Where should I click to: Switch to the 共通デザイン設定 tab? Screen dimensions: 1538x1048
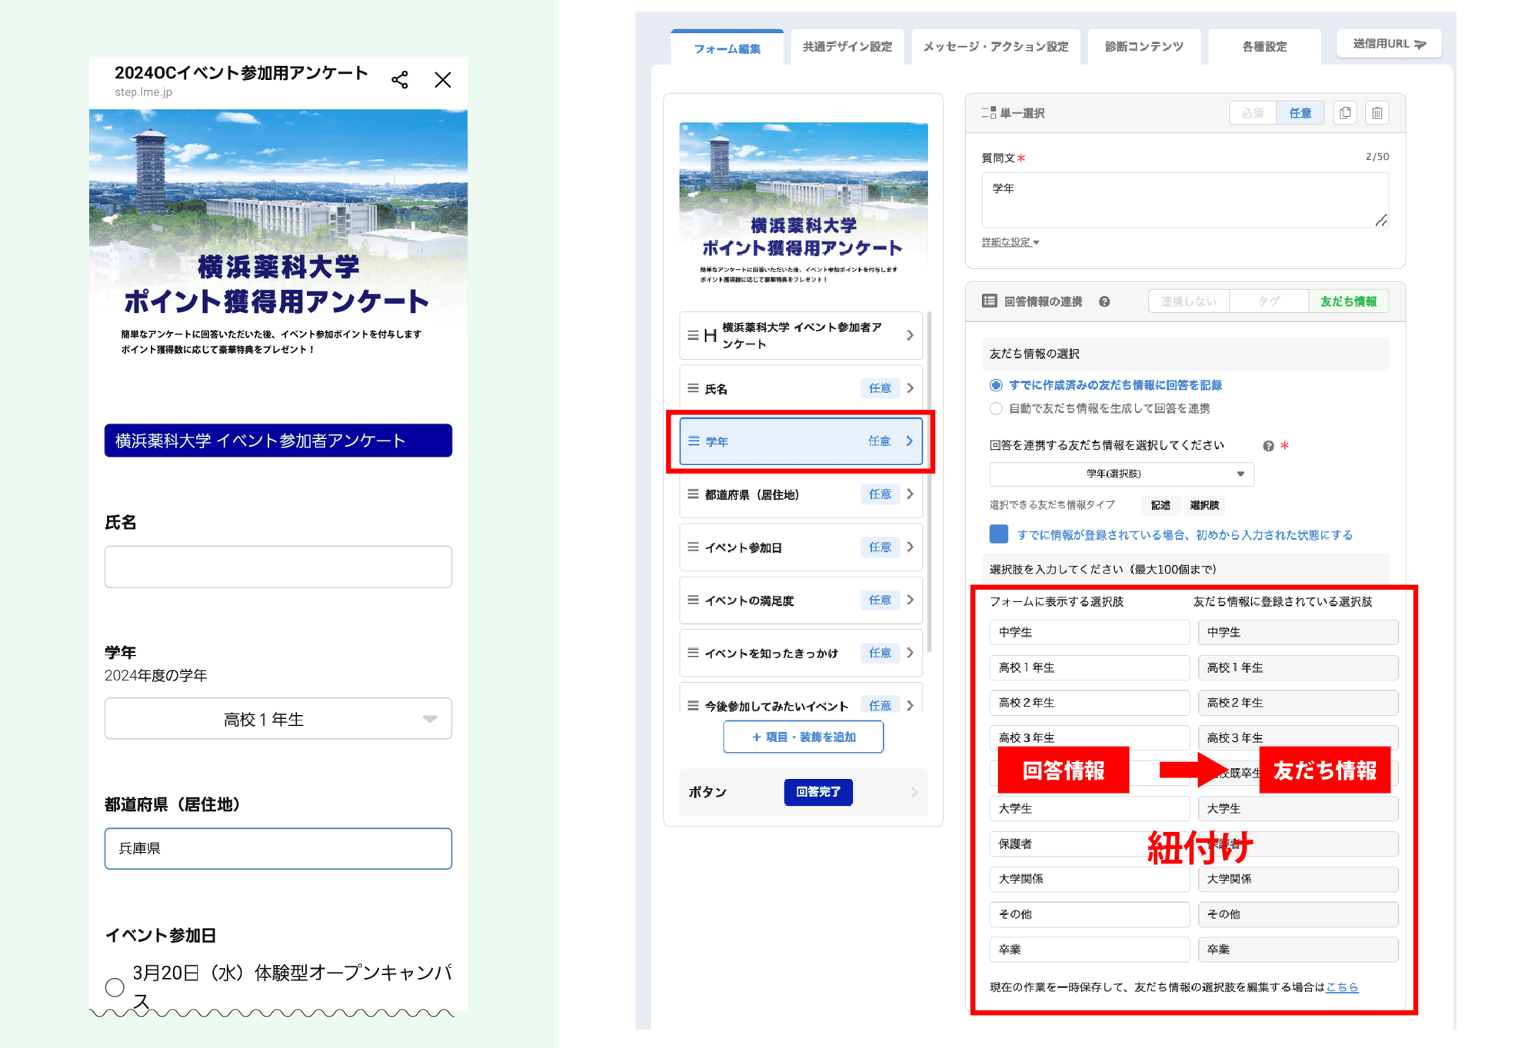click(847, 47)
